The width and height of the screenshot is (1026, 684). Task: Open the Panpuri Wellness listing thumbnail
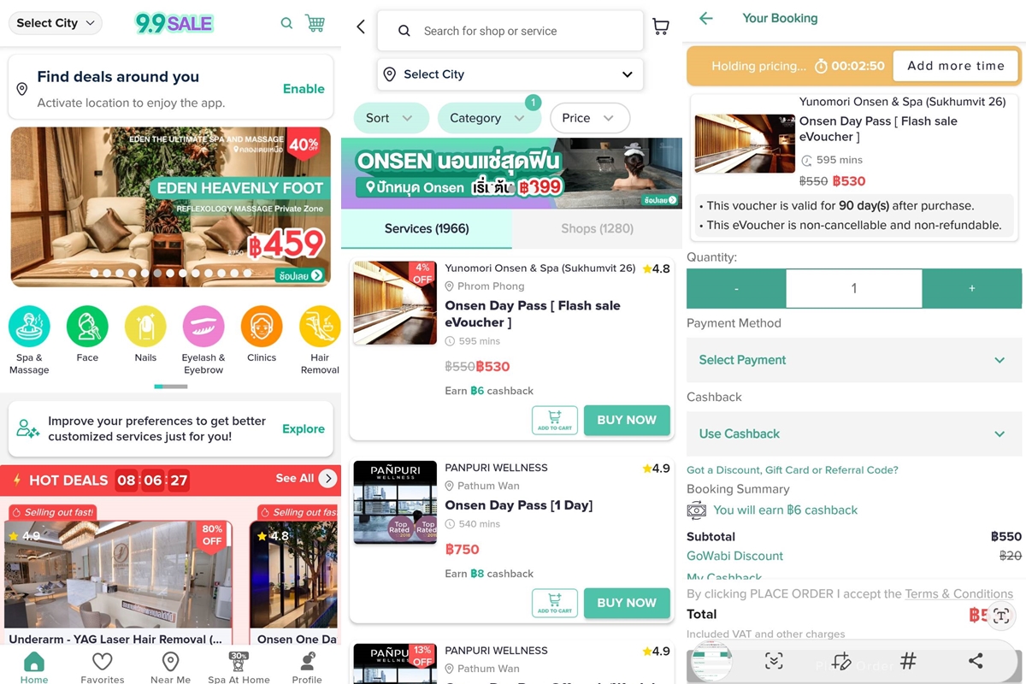395,504
